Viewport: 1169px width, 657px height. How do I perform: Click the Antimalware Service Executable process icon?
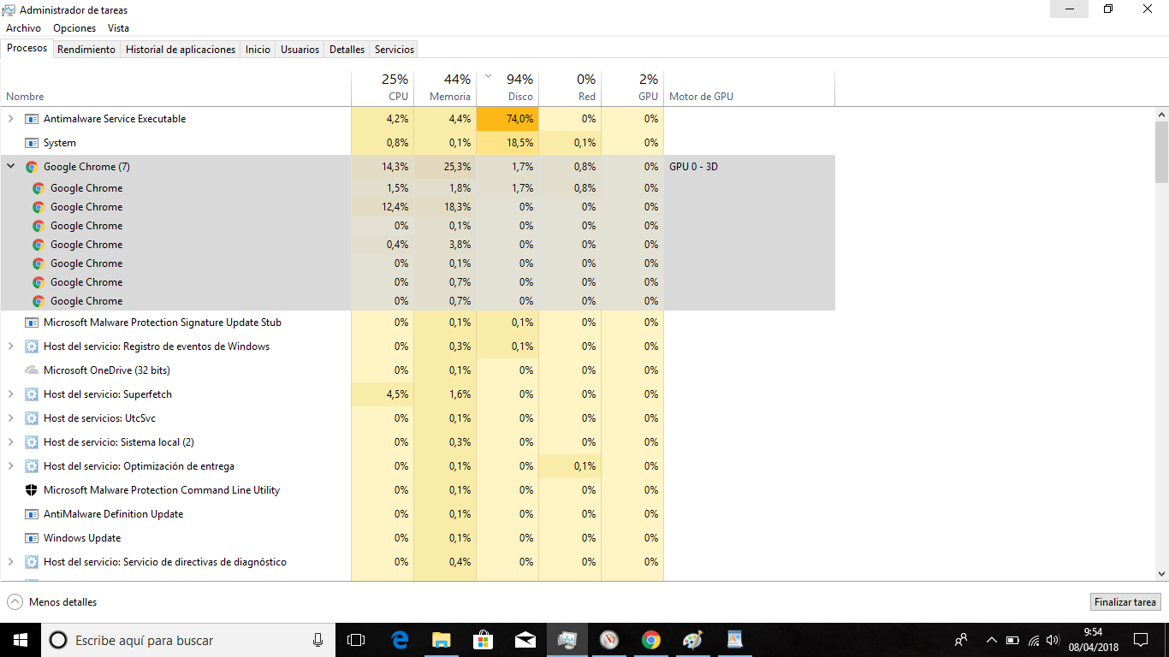click(32, 119)
